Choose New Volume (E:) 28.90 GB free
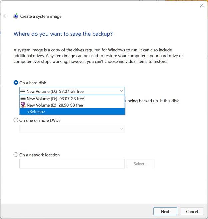 pos(72,105)
